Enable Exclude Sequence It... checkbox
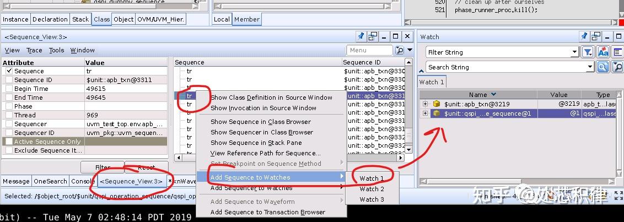Screen dimensions: 624x222 coord(9,150)
